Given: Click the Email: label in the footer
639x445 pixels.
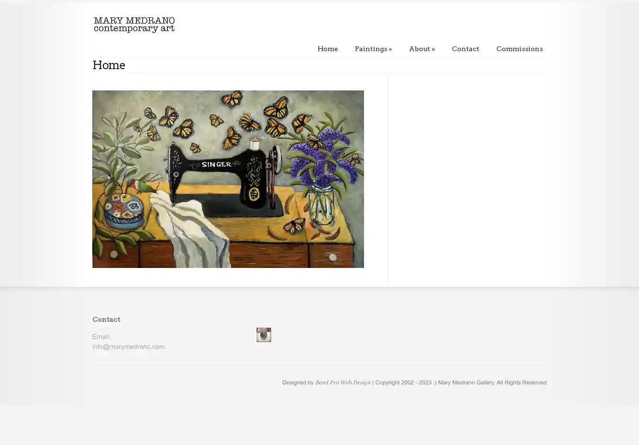Looking at the screenshot, I should point(101,337).
